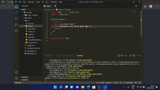
Task: Maximize the panel size chevron
Action: [x=137, y=55]
